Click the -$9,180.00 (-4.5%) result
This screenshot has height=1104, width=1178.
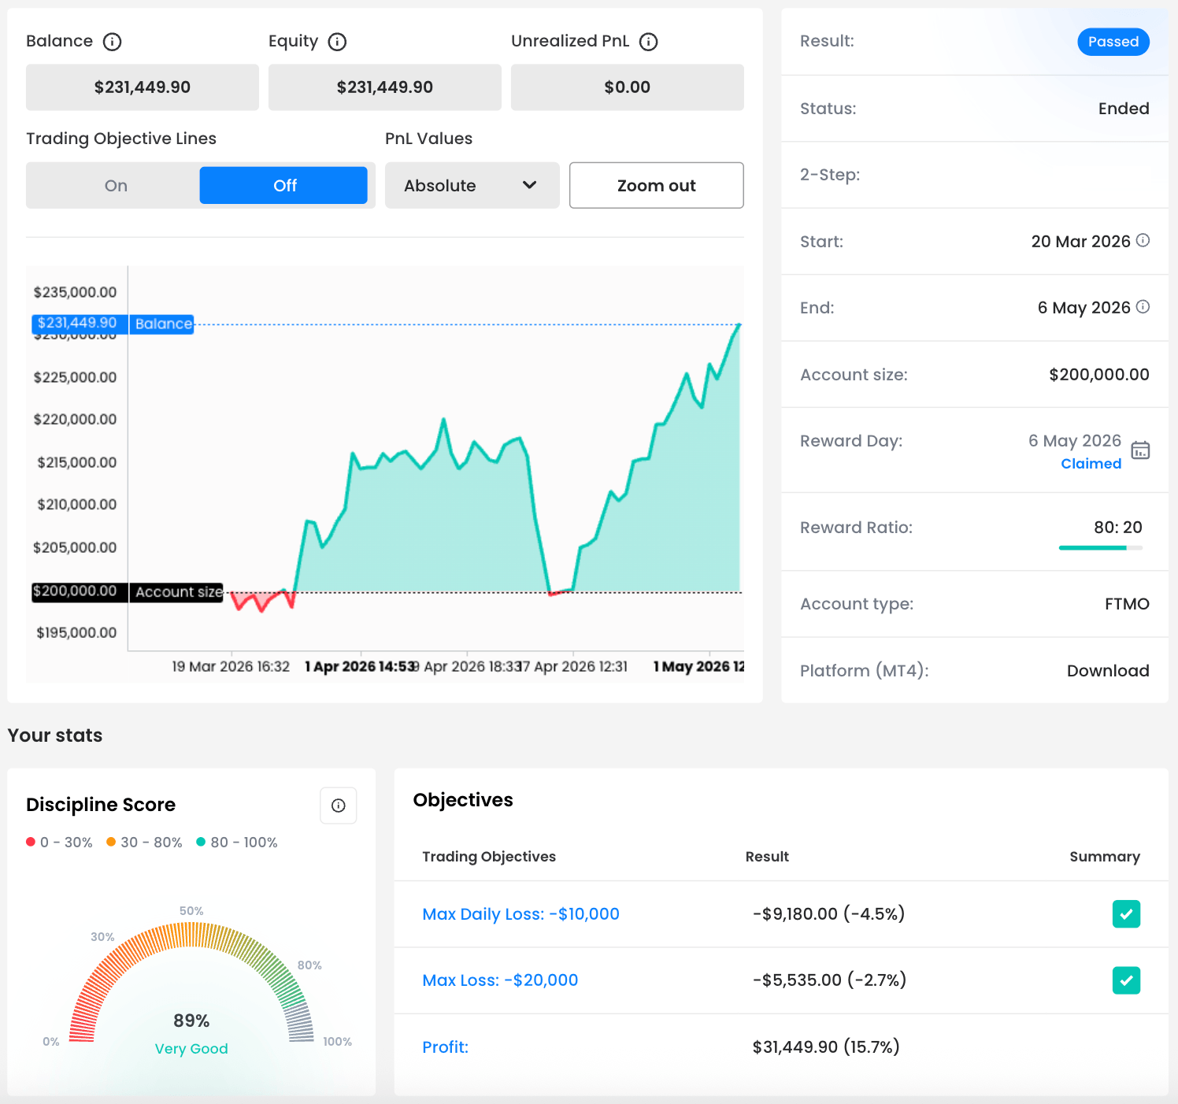coord(828,914)
